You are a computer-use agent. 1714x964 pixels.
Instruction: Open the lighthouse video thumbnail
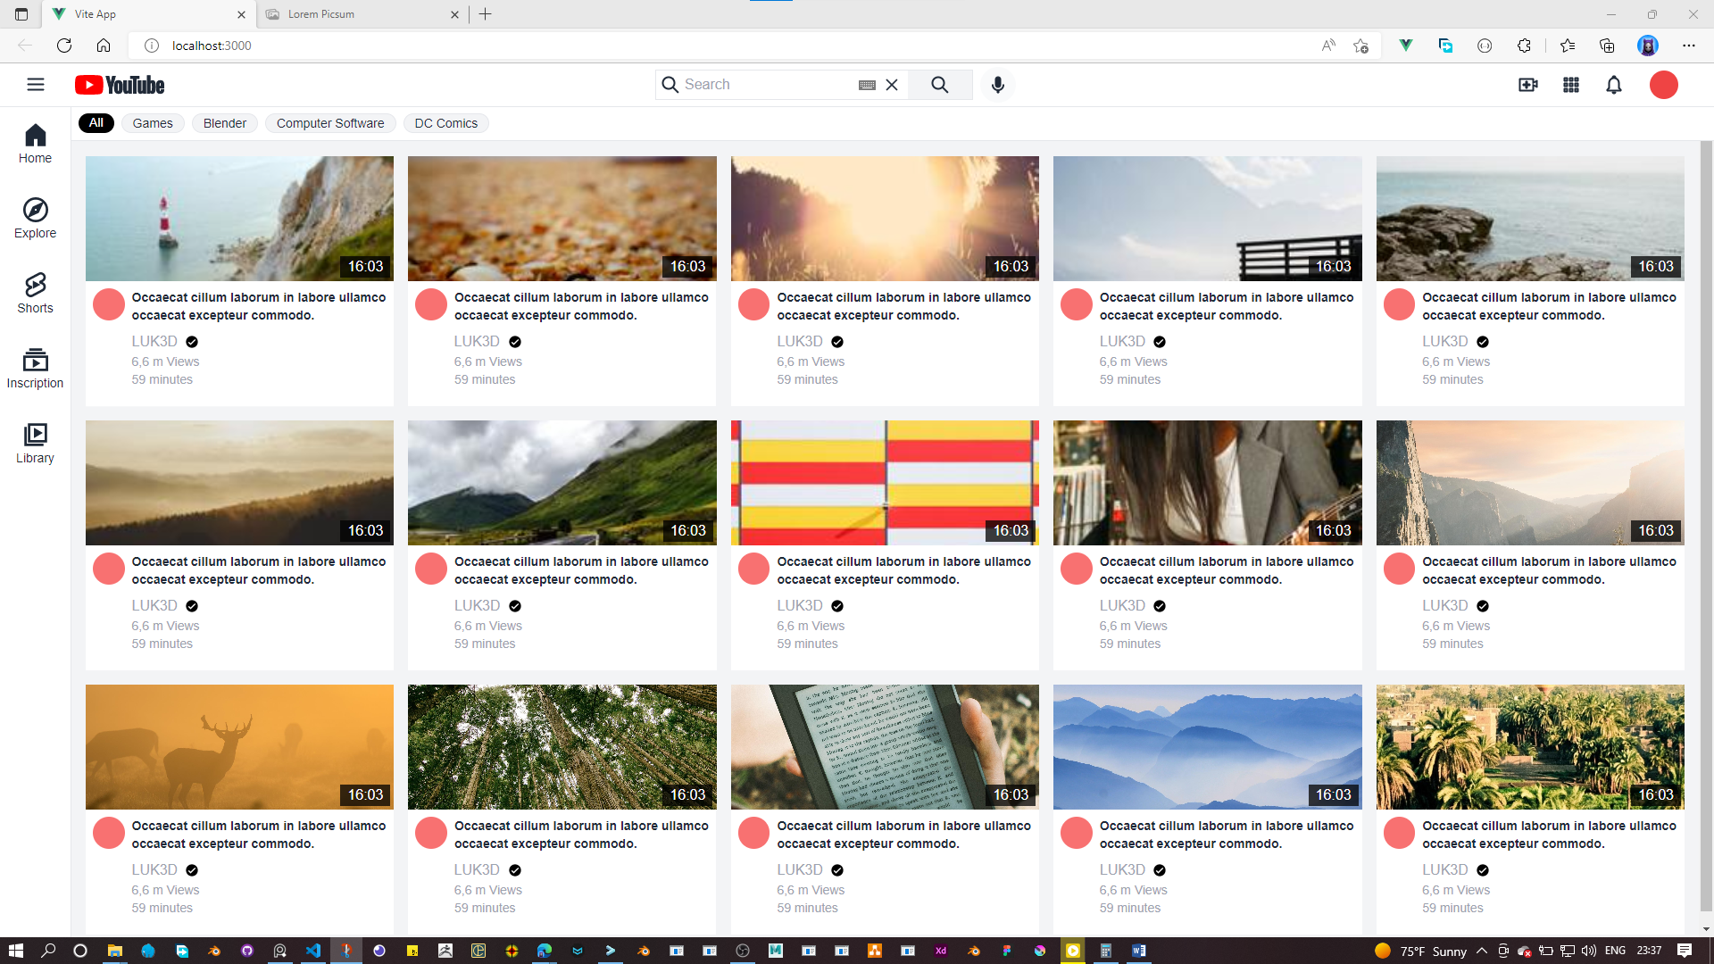[239, 219]
